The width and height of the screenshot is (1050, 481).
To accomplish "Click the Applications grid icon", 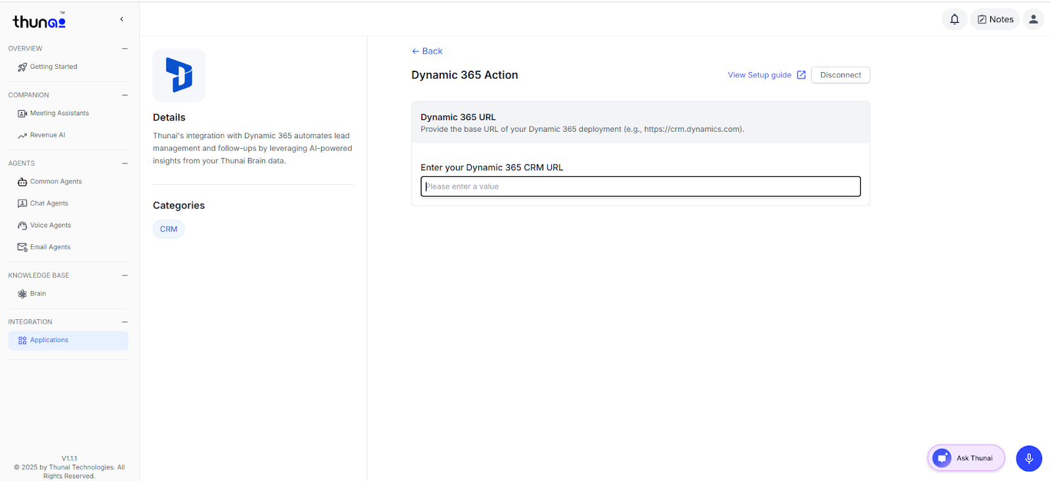I will pyautogui.click(x=22, y=340).
